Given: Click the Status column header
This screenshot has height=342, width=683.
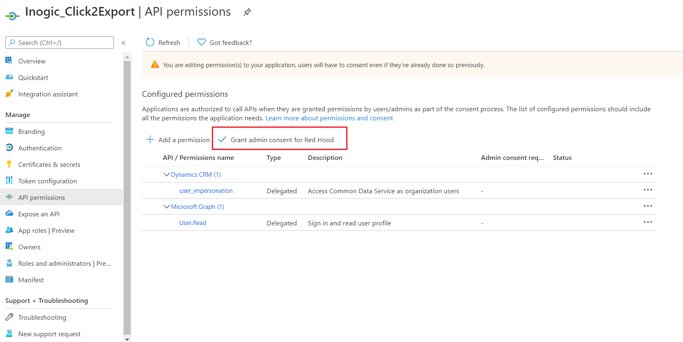Looking at the screenshot, I should click(562, 158).
